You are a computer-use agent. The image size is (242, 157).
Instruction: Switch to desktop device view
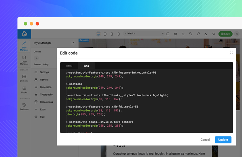(98, 34)
